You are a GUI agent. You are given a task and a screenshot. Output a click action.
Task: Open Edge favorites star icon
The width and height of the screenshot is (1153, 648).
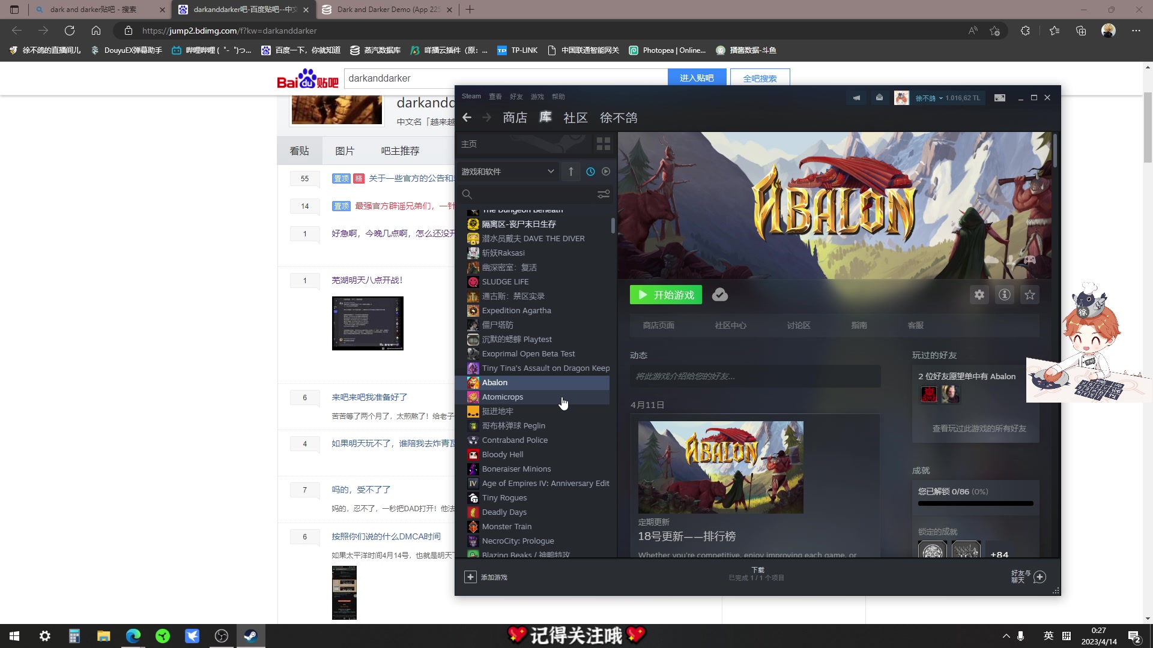pyautogui.click(x=1054, y=31)
